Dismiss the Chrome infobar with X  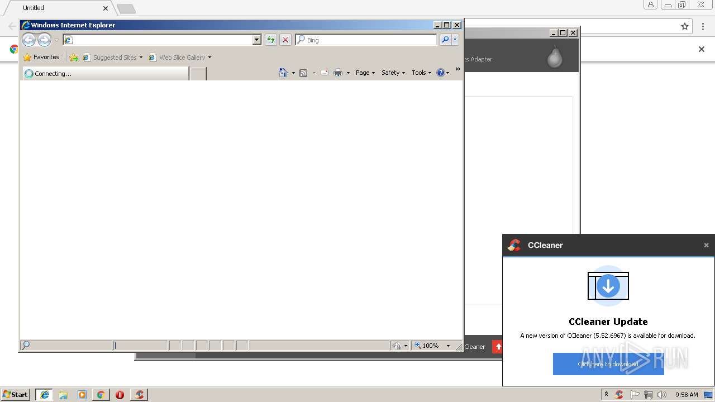click(702, 49)
